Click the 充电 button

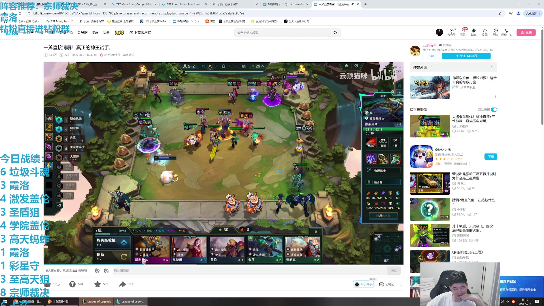click(x=431, y=56)
